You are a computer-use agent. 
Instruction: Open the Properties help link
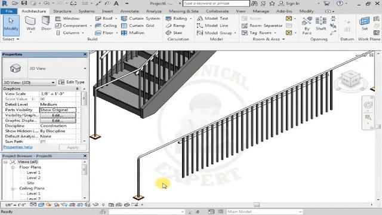point(17,147)
